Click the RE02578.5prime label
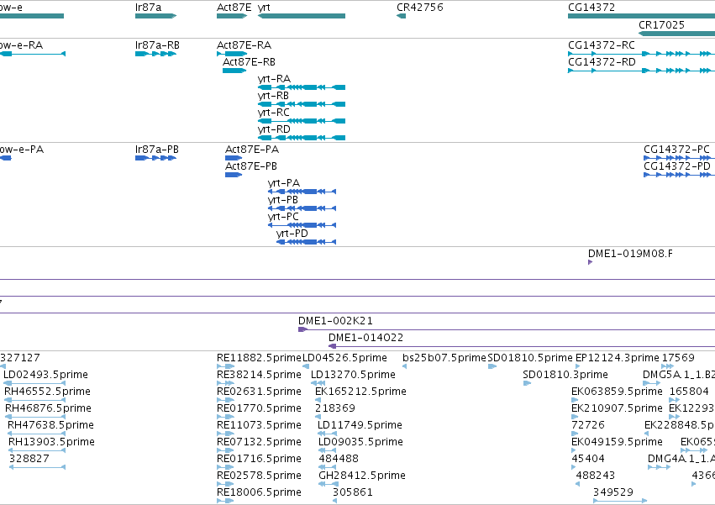Image resolution: width=715 pixels, height=505 pixels. pyautogui.click(x=259, y=476)
